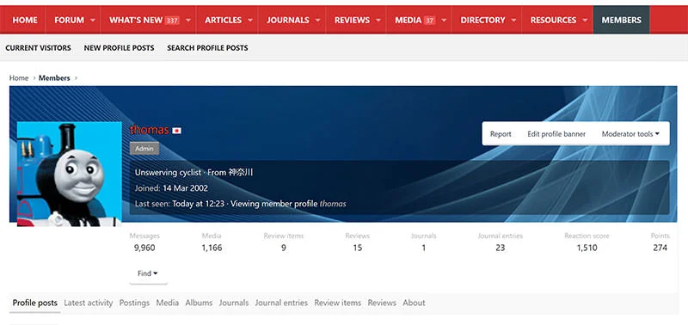
Task: Click the Last seen Today at 12:23 text
Action: click(199, 204)
